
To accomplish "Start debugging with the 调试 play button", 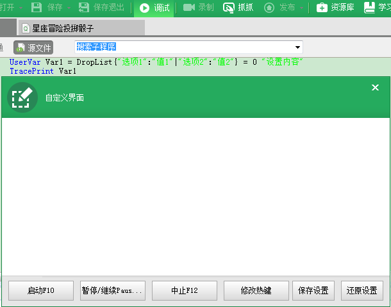I will pyautogui.click(x=154, y=8).
